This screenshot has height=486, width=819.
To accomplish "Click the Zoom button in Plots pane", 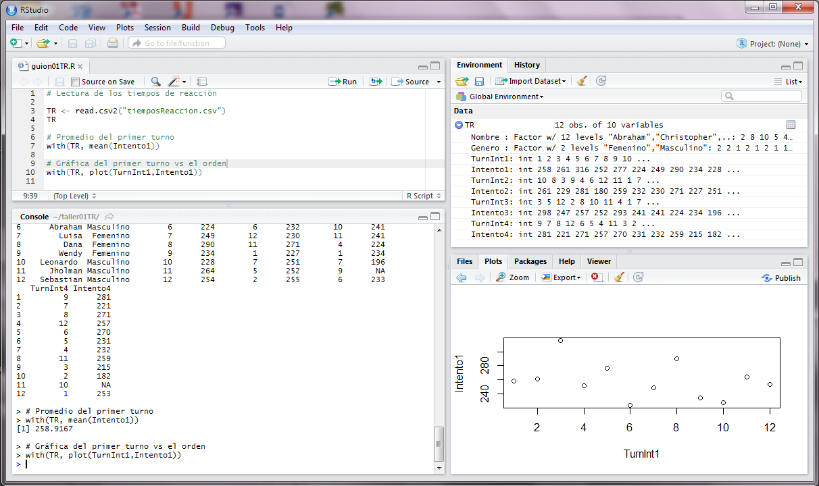I will tap(512, 277).
